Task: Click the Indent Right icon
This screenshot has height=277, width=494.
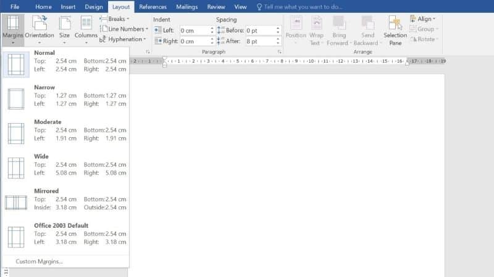Action: coord(158,41)
